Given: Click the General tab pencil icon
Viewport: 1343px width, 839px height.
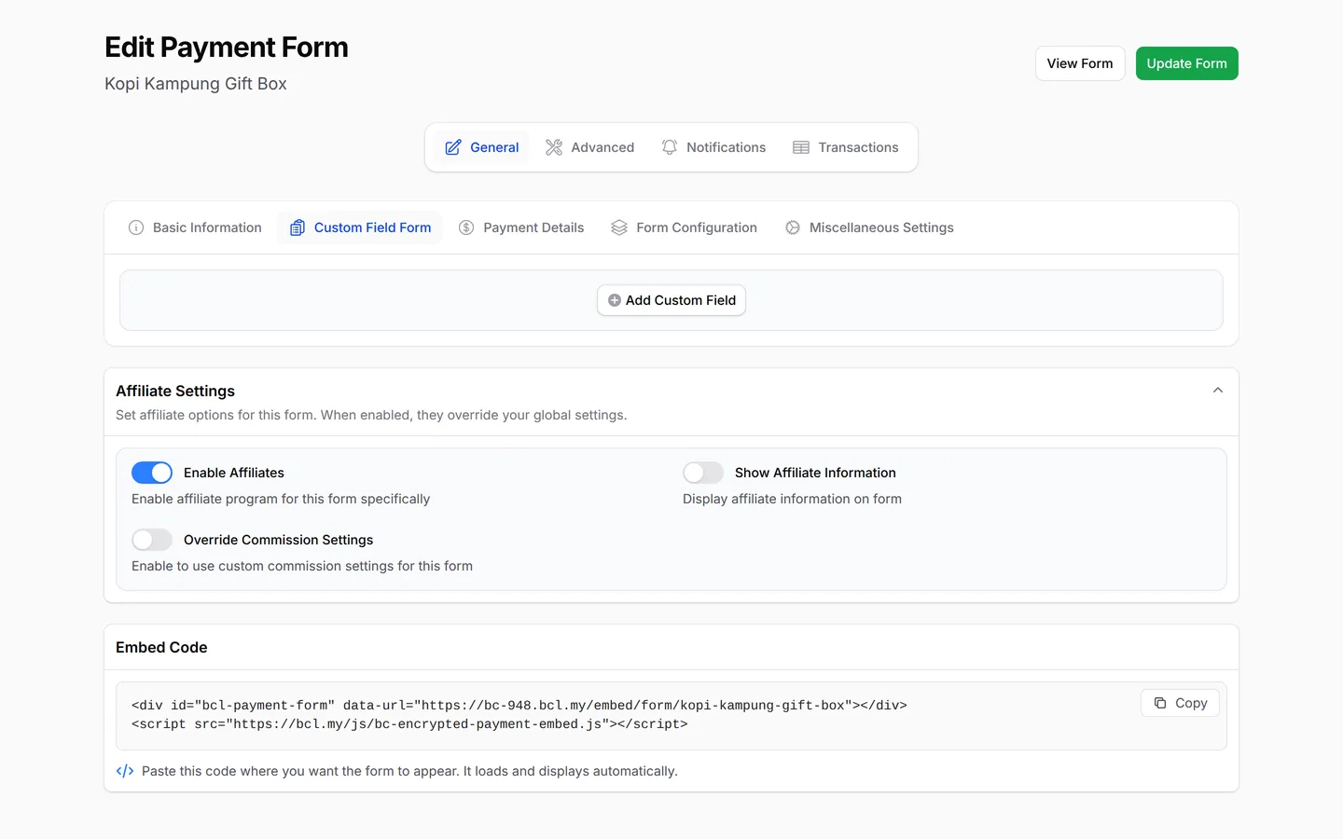Looking at the screenshot, I should click(453, 147).
